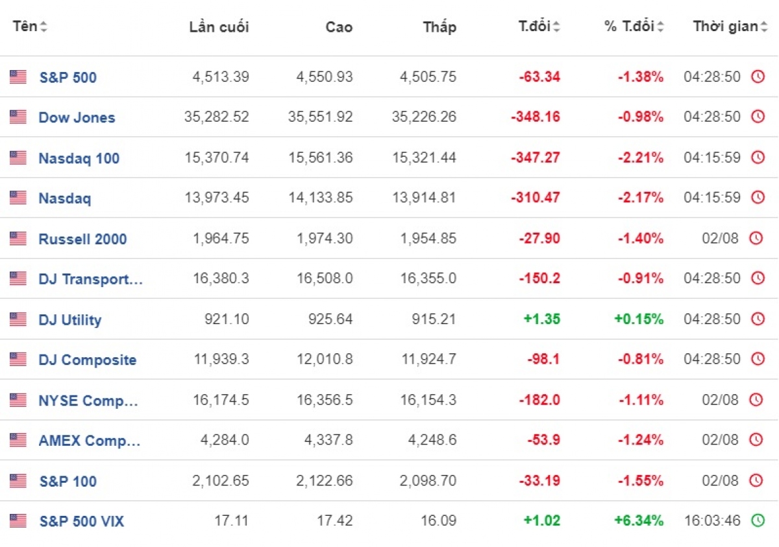Open the Nasdaq 100 index page

click(79, 158)
